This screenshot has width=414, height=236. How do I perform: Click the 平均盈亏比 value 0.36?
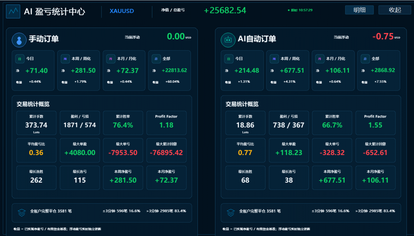coord(36,153)
